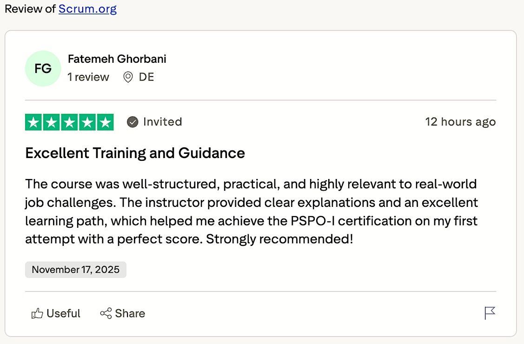Click the fifth green star
Viewport: 524px width, 344px height.
[105, 122]
